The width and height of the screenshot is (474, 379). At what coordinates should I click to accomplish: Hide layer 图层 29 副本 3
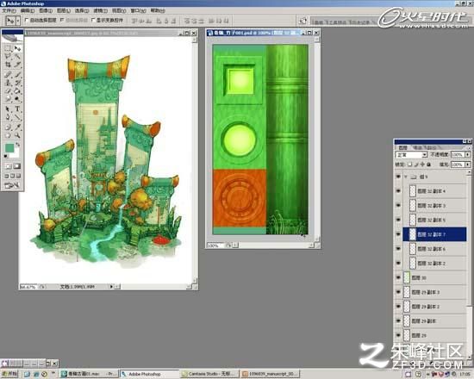pyautogui.click(x=398, y=292)
